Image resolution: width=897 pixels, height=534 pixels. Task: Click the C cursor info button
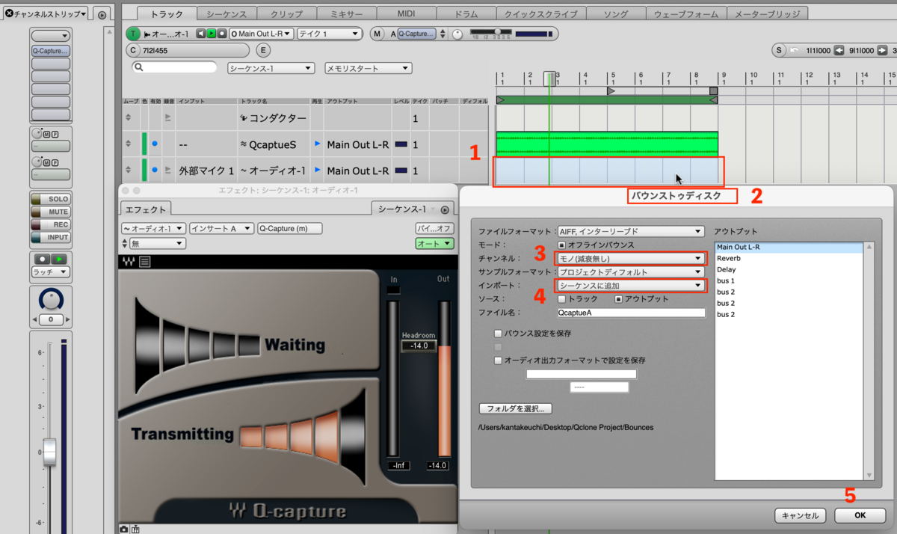[133, 50]
